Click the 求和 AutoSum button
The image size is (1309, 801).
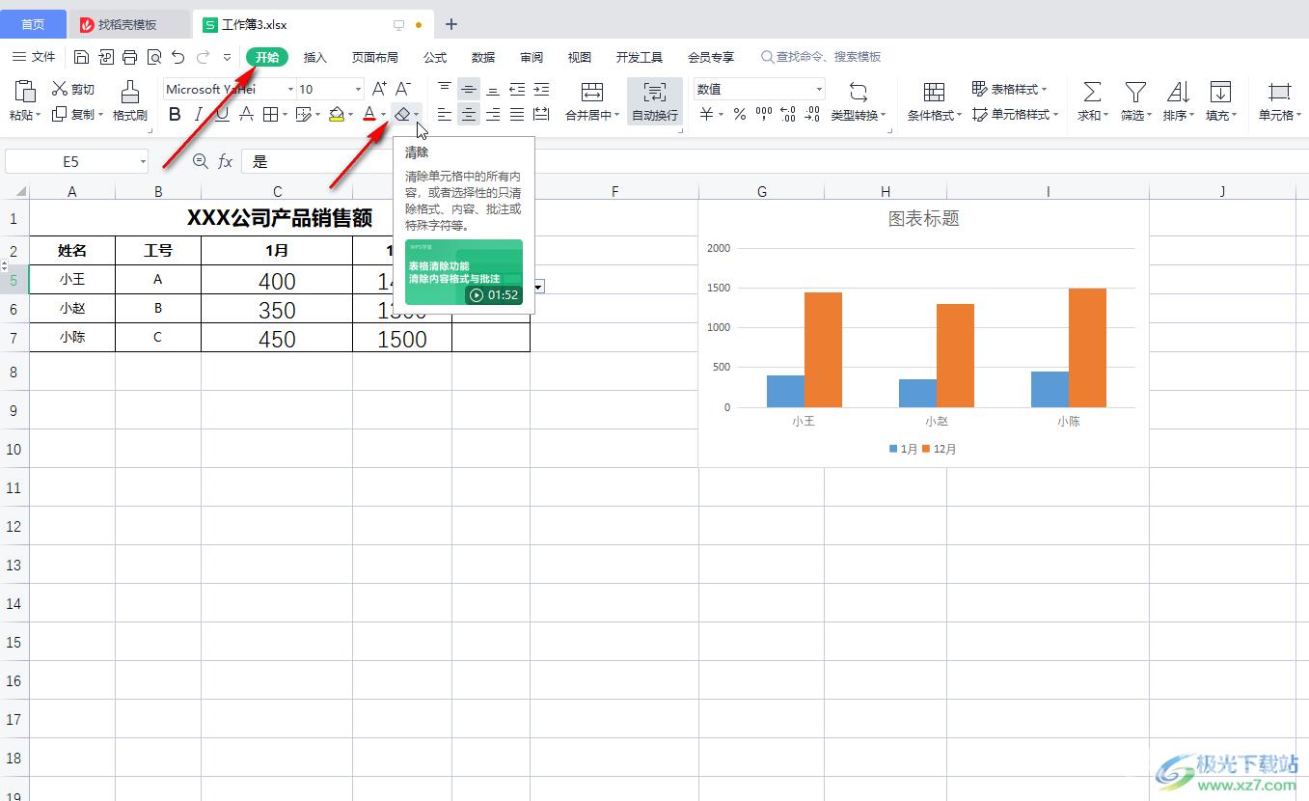1092,101
